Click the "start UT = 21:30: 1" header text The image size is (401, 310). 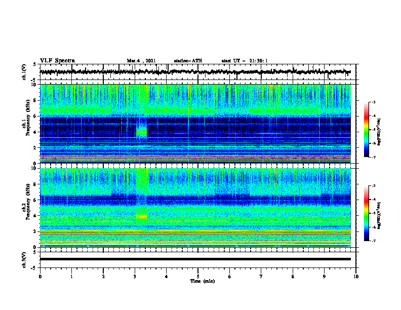(x=245, y=61)
